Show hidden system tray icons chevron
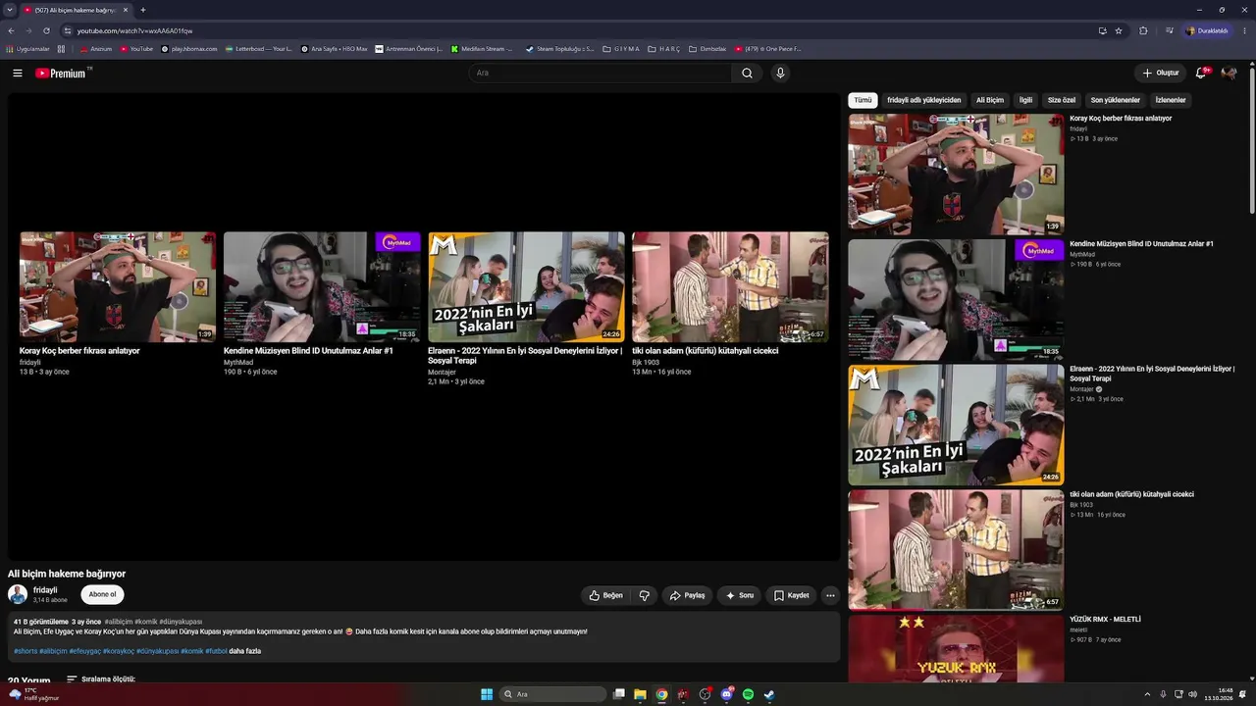 (x=1148, y=694)
